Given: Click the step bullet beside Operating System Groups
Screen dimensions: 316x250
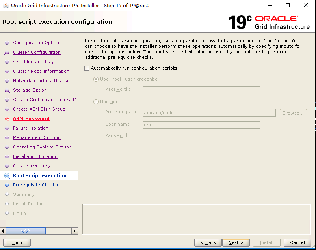Looking at the screenshot, I should tap(7, 147).
